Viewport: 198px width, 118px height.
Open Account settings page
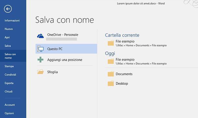pos(10,105)
